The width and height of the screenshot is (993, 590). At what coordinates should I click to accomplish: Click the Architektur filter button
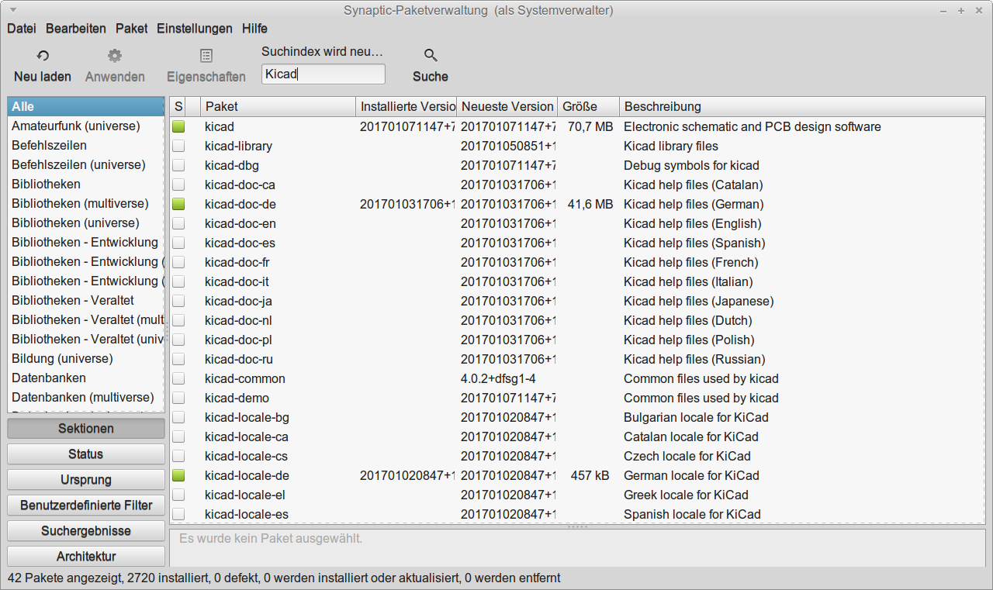coord(86,556)
